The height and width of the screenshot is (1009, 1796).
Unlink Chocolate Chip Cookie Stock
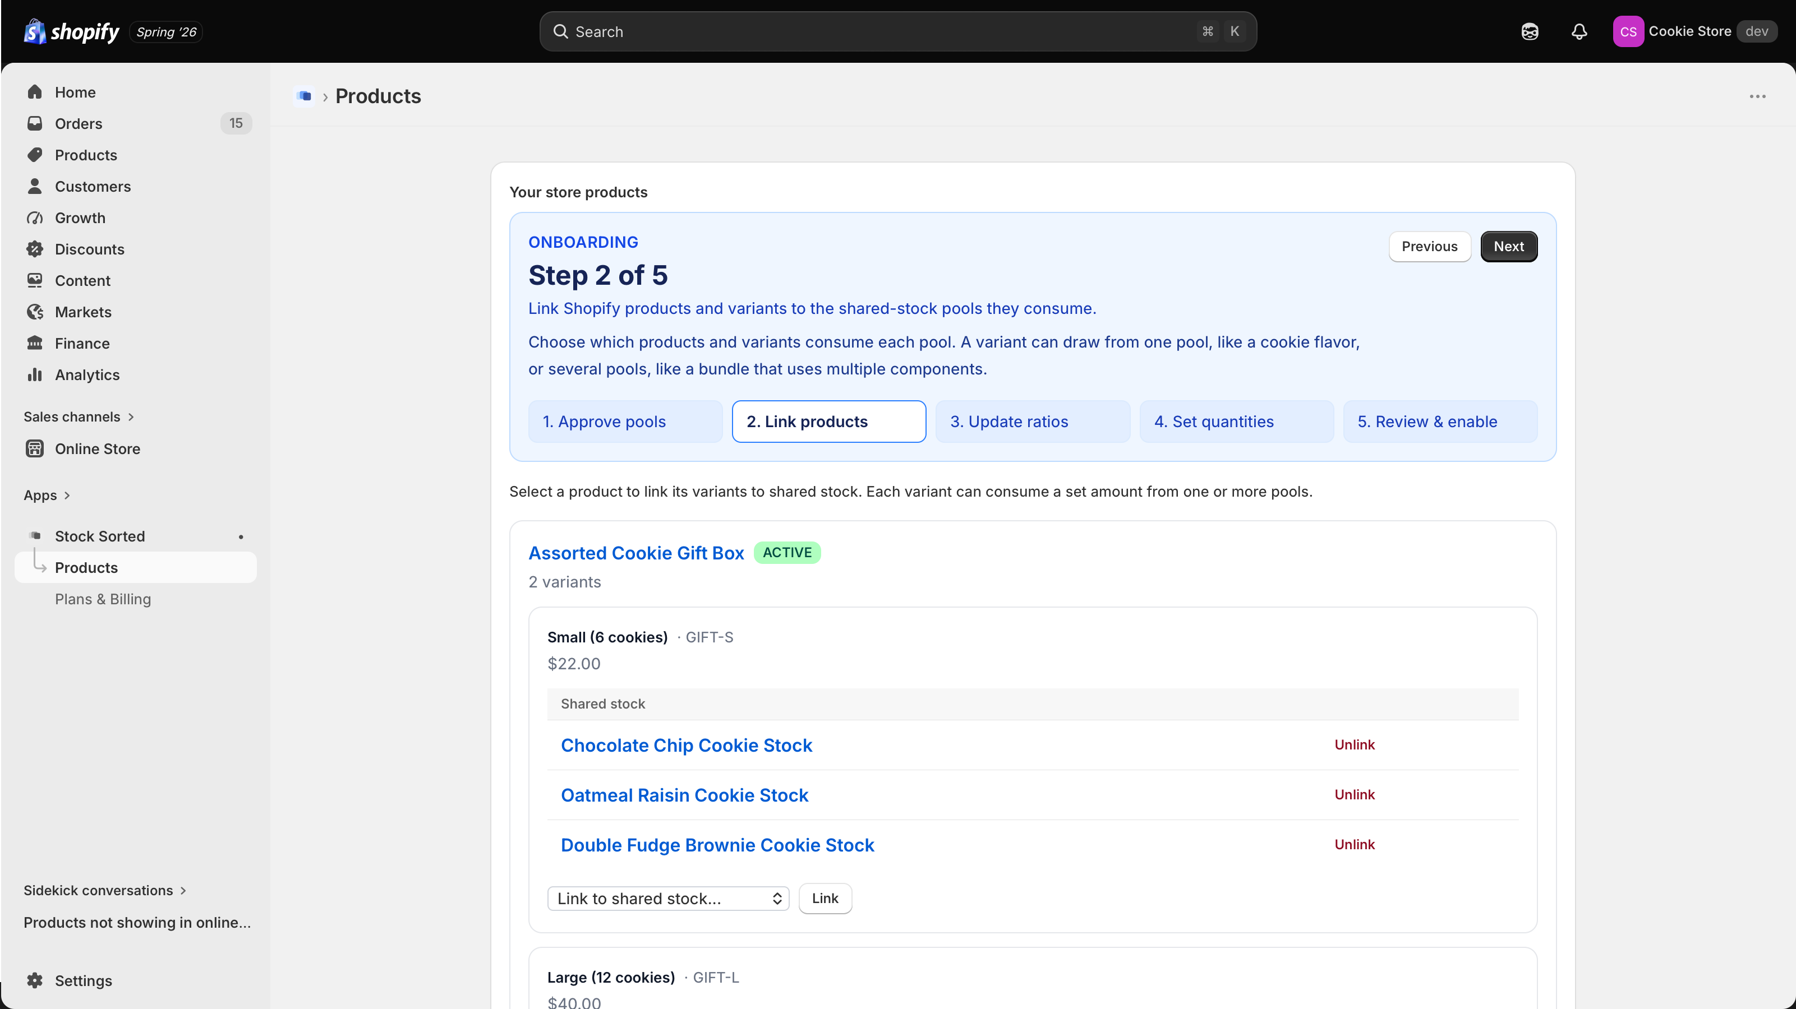coord(1354,744)
